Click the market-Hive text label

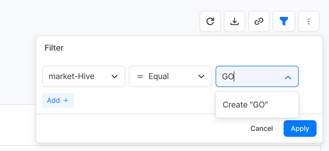(72, 76)
